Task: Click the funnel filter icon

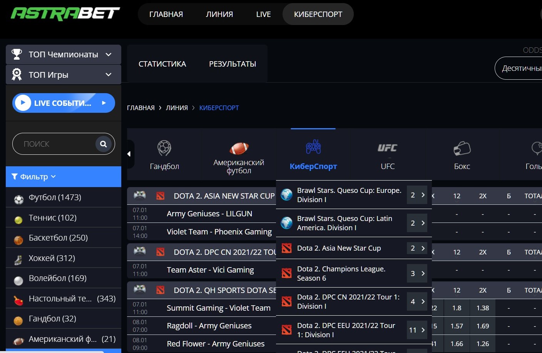Action: [15, 177]
